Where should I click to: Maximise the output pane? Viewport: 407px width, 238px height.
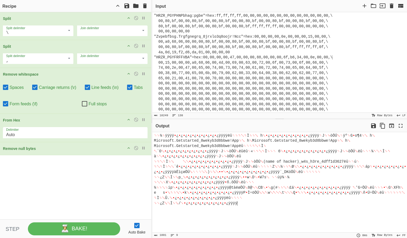[x=401, y=126]
